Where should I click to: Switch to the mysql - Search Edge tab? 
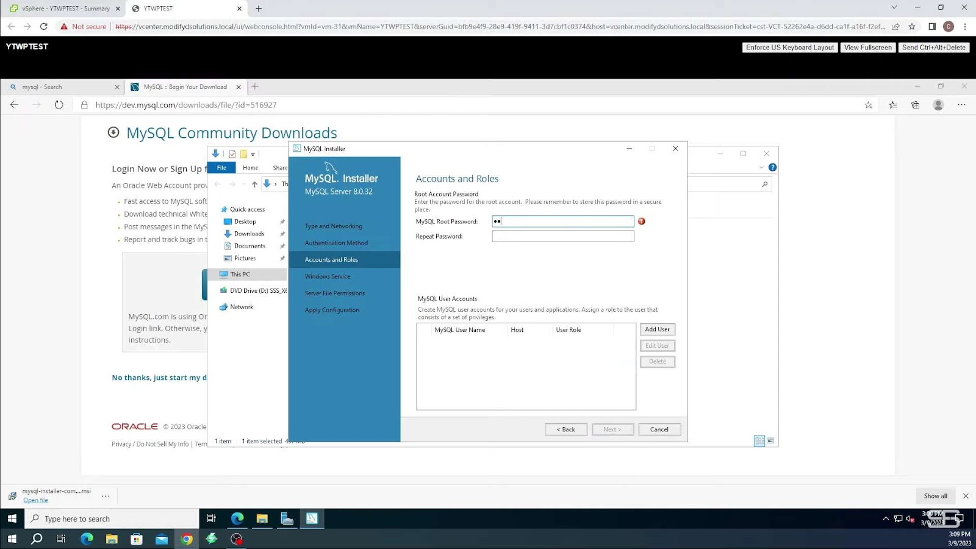pos(64,87)
